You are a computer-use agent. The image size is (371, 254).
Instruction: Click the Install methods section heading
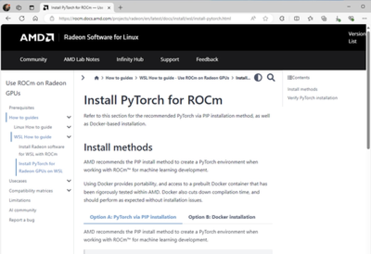click(x=118, y=147)
